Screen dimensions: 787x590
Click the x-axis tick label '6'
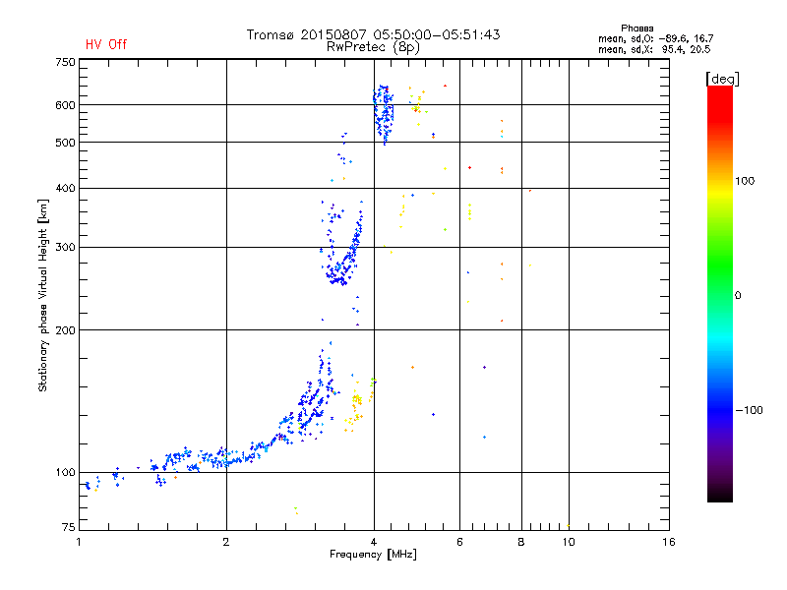[x=459, y=542]
